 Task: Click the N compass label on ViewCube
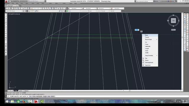tap(173, 15)
